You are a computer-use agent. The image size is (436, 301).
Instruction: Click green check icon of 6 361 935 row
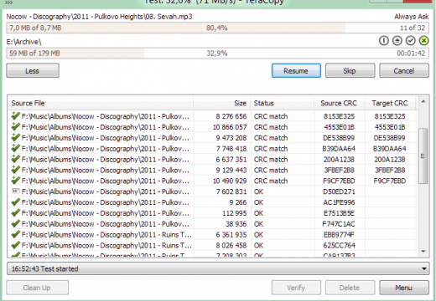(15, 234)
